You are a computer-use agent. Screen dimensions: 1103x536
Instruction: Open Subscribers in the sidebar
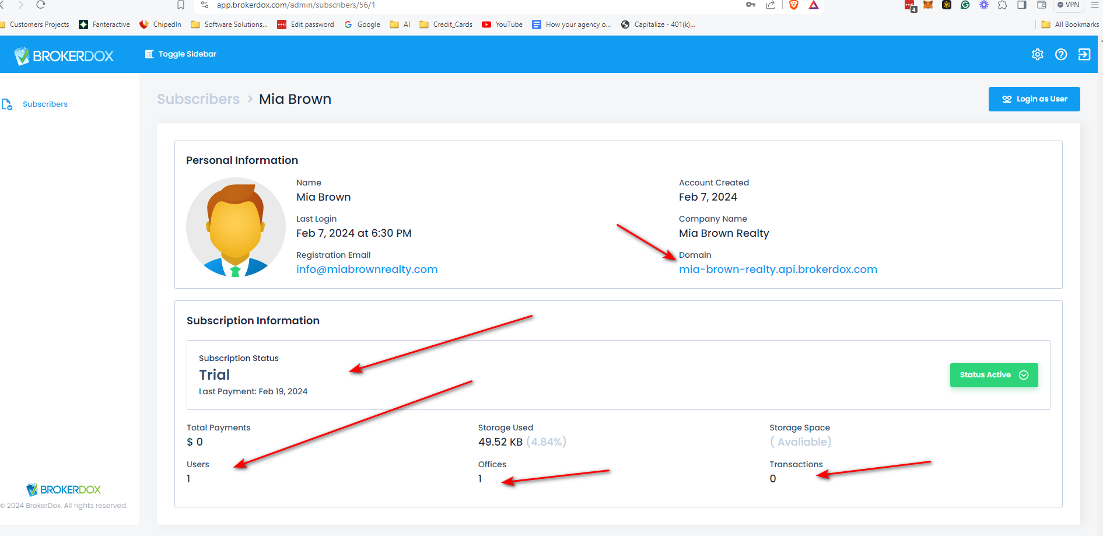(x=45, y=104)
